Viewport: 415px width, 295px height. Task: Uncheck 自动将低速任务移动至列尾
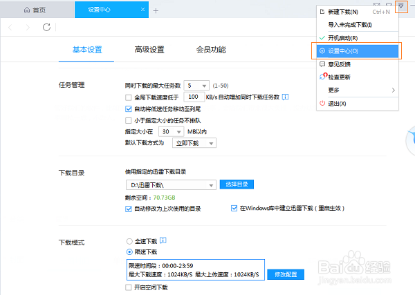129,109
